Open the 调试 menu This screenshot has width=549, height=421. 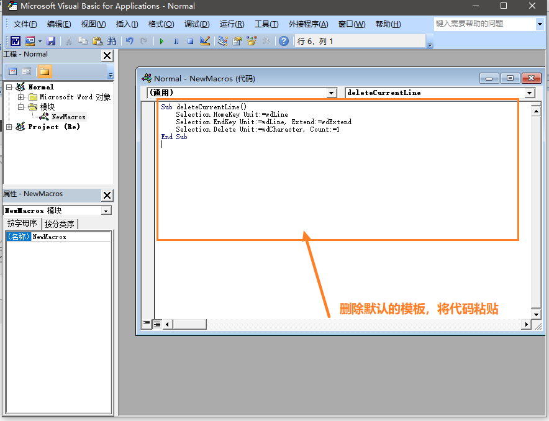point(197,24)
